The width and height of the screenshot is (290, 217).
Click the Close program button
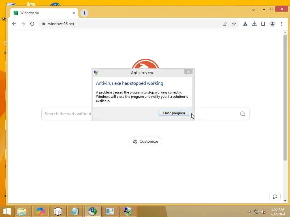point(174,113)
